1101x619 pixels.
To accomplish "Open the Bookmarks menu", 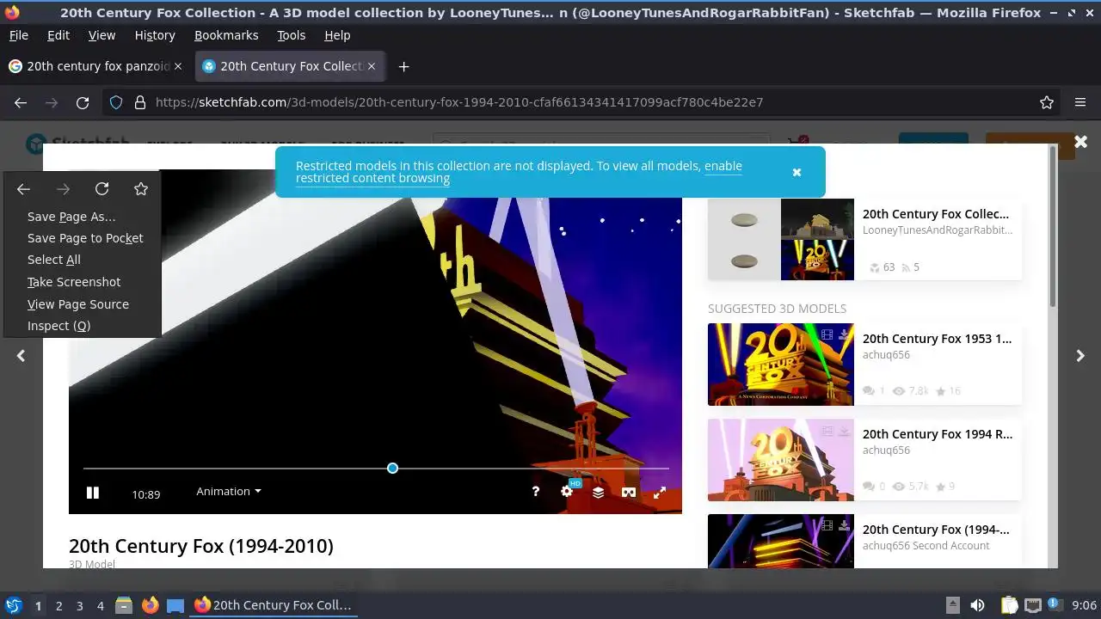I will (x=226, y=35).
